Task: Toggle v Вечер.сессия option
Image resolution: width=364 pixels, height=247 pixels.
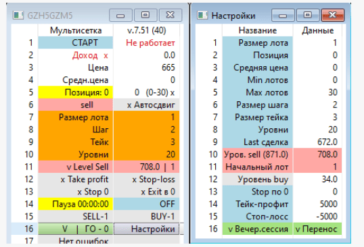Action: click(x=258, y=229)
